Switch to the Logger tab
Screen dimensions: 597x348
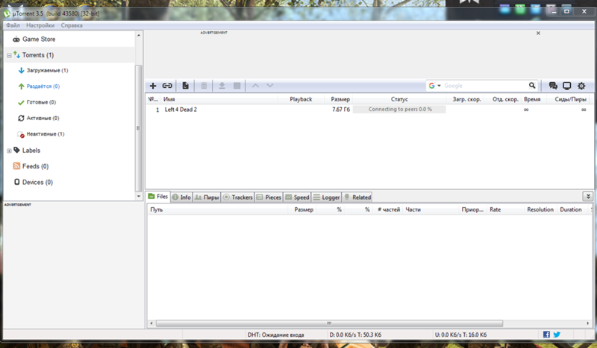(326, 197)
